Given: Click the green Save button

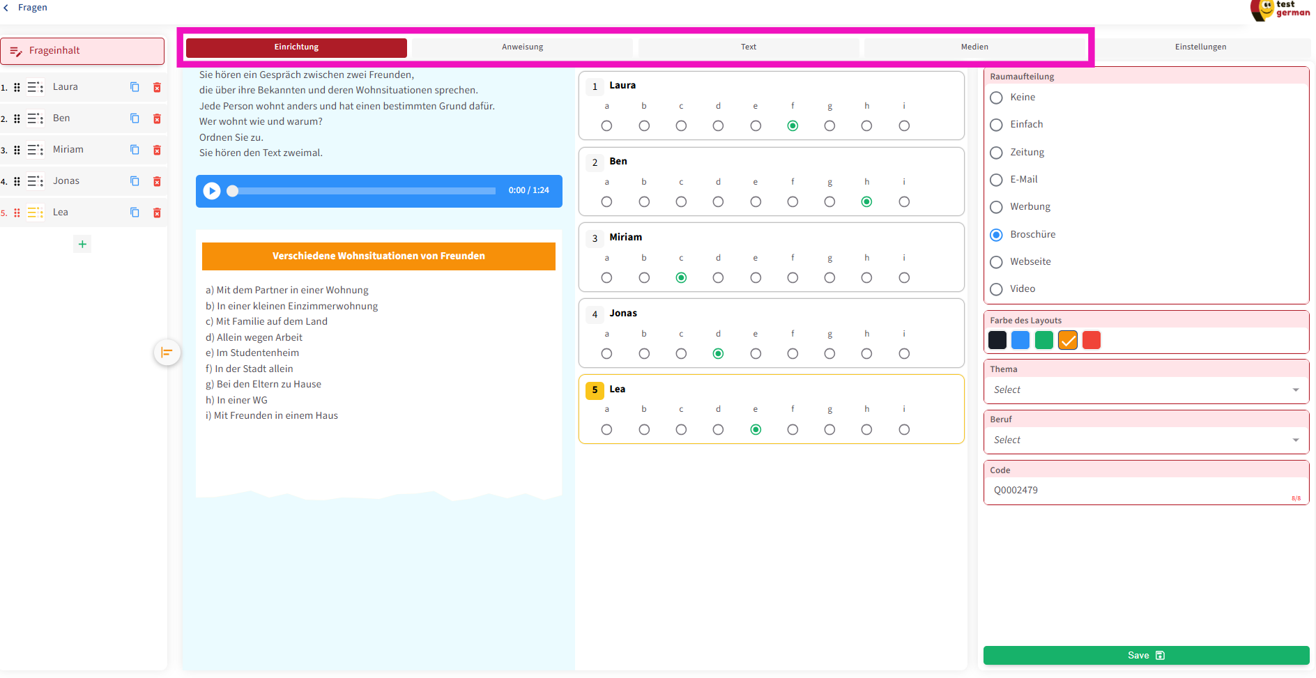Looking at the screenshot, I should click(1145, 655).
